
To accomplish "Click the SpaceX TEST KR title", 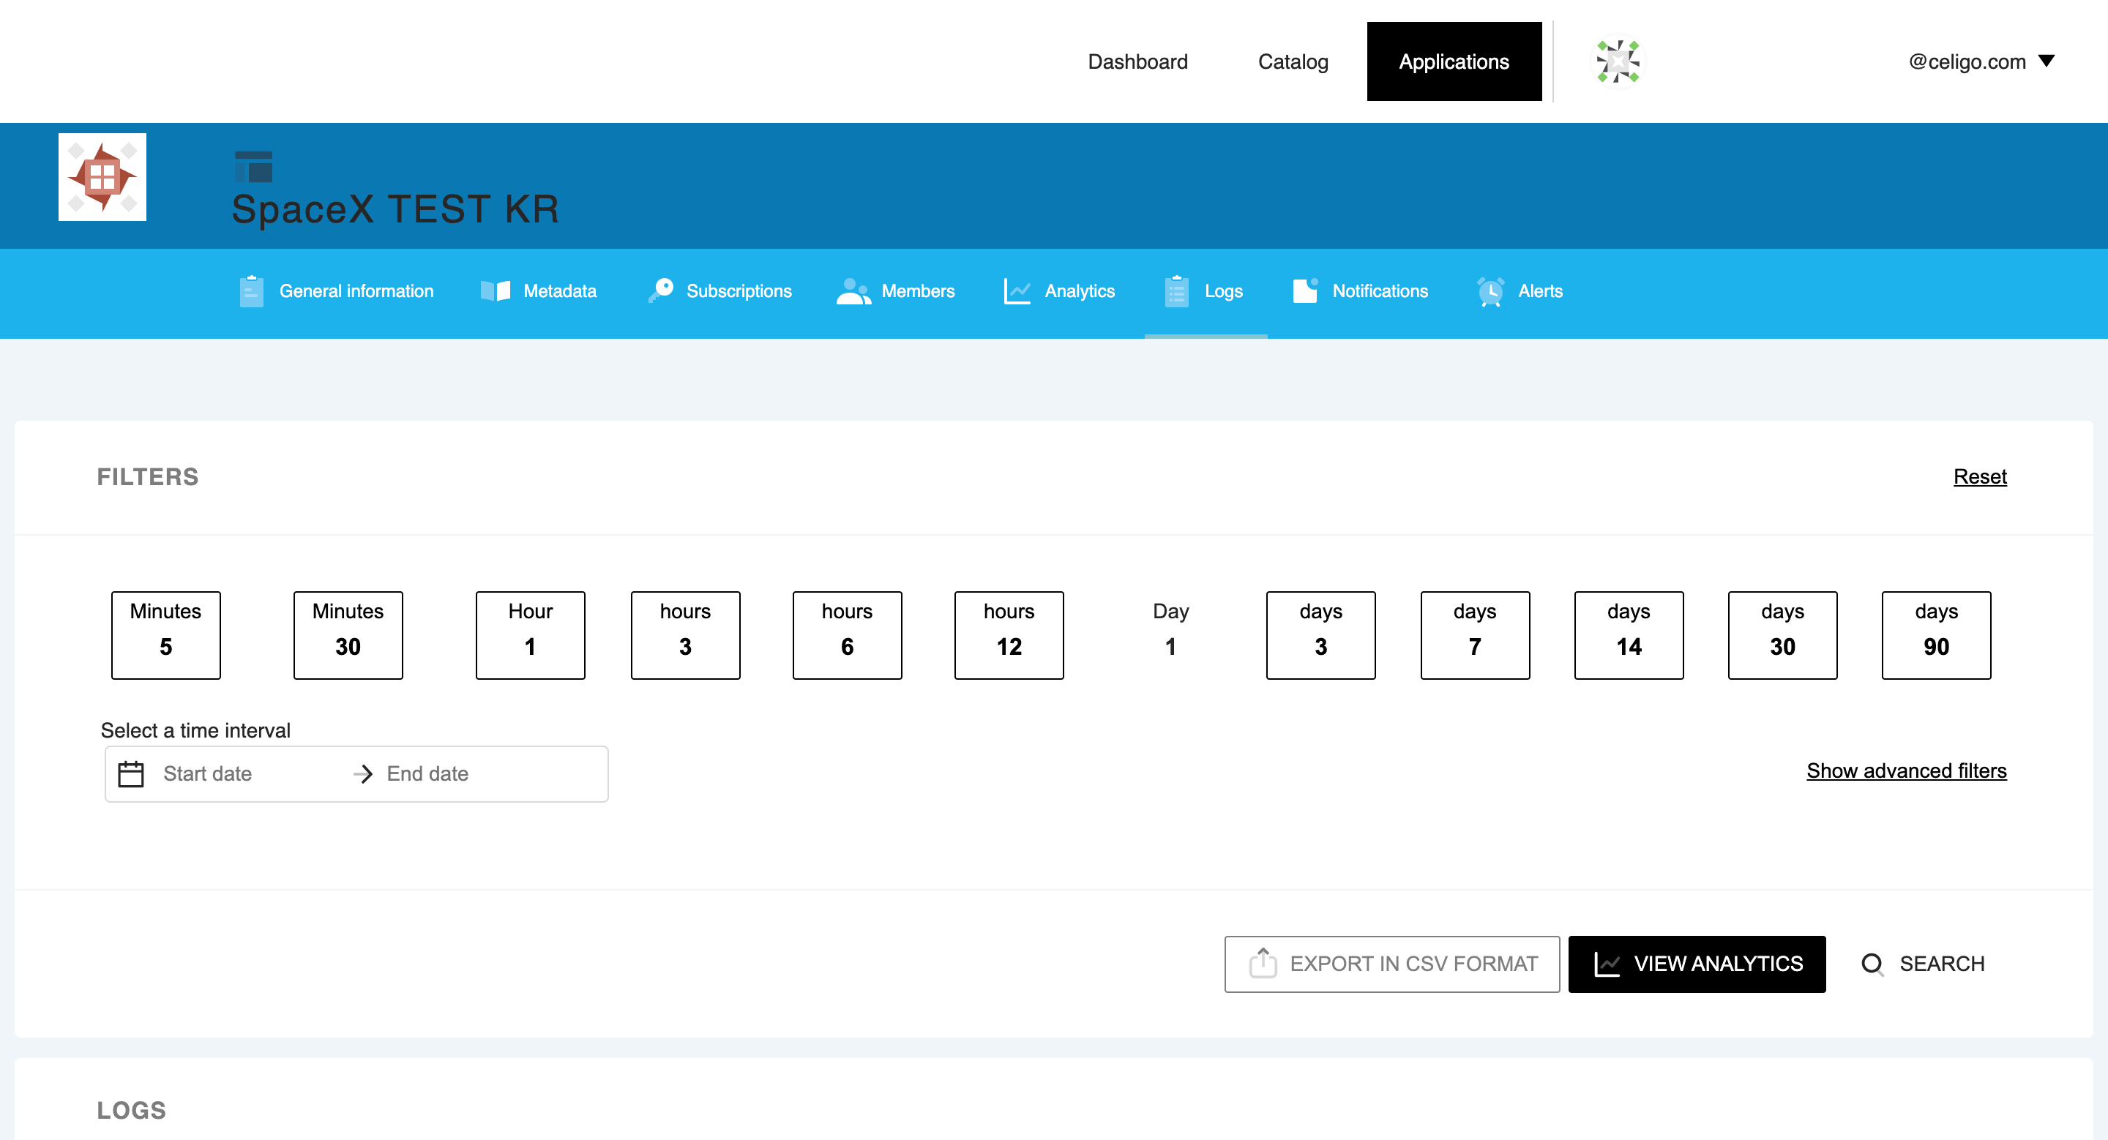I will pyautogui.click(x=395, y=209).
